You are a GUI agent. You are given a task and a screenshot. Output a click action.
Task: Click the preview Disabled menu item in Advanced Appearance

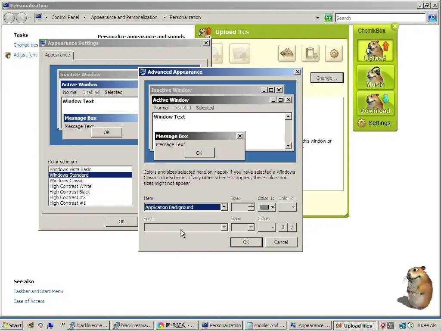pos(182,108)
